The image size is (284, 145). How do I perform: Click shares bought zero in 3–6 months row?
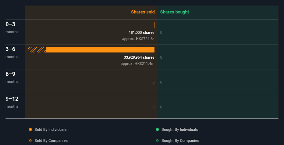click(161, 57)
